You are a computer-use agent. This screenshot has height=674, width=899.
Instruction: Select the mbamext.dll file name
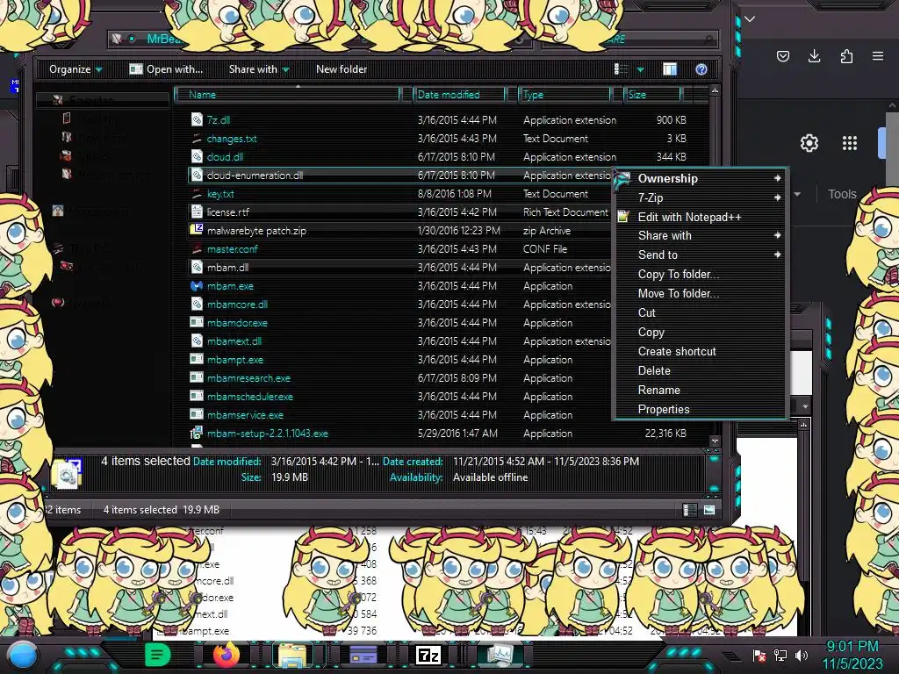234,341
